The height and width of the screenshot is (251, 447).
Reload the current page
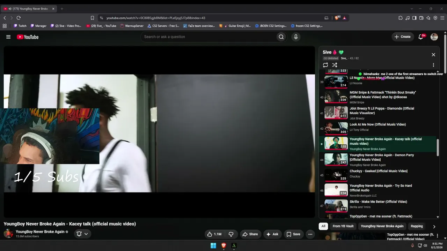[x=19, y=18]
